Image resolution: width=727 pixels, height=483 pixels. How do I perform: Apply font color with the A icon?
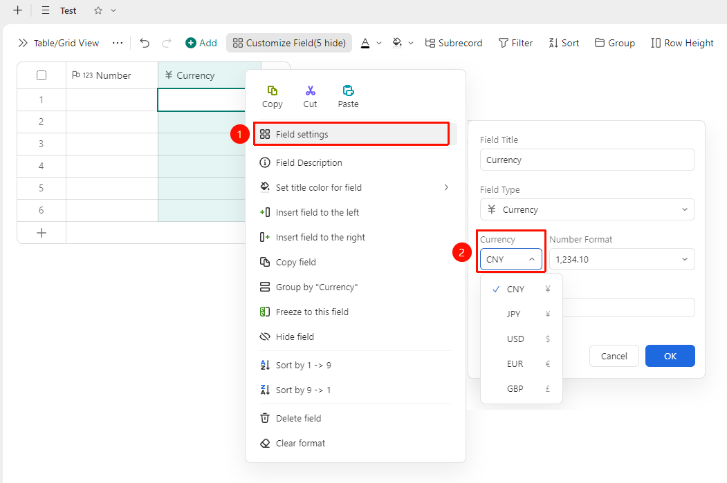pos(365,43)
